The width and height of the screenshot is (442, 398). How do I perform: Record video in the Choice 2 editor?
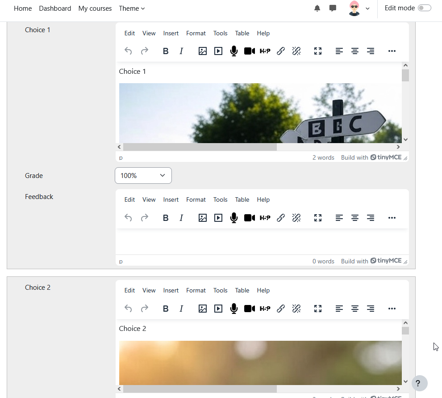pos(250,309)
